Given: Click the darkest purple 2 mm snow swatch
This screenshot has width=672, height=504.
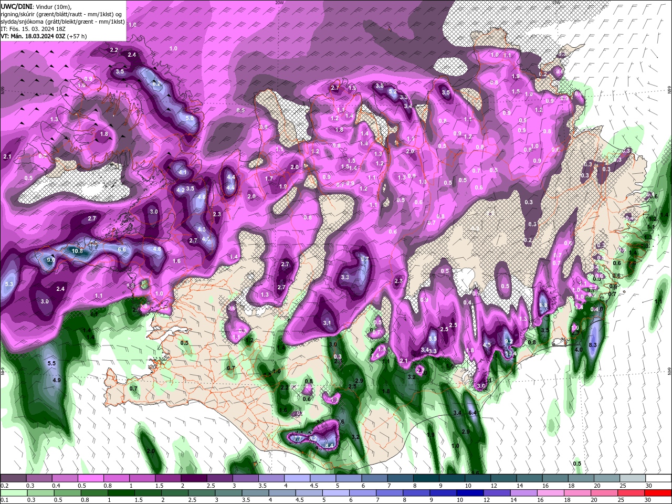Looking at the screenshot, I should (194, 478).
